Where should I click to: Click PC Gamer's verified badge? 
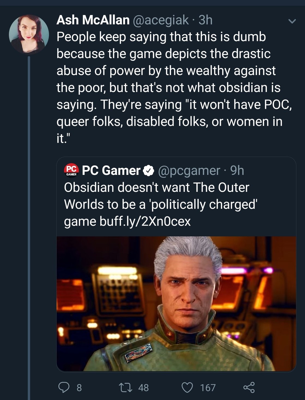pyautogui.click(x=148, y=171)
